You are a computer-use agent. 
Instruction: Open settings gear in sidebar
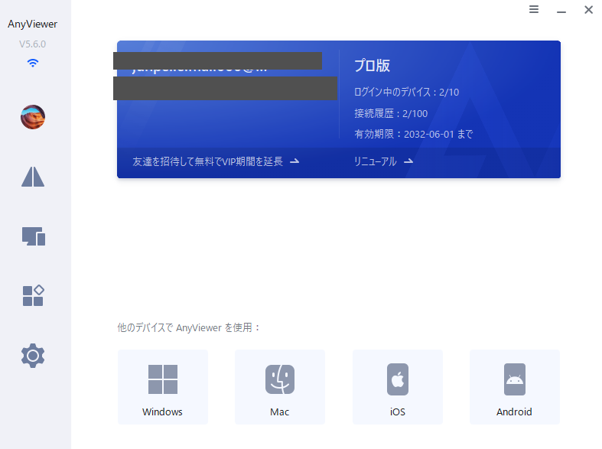pos(33,356)
